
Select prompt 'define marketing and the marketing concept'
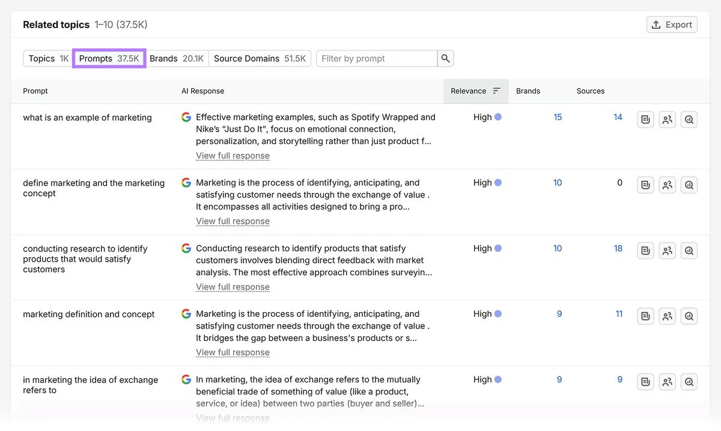point(94,188)
